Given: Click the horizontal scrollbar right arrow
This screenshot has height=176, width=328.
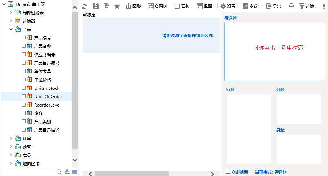Looking at the screenshot, I should 212,174.
